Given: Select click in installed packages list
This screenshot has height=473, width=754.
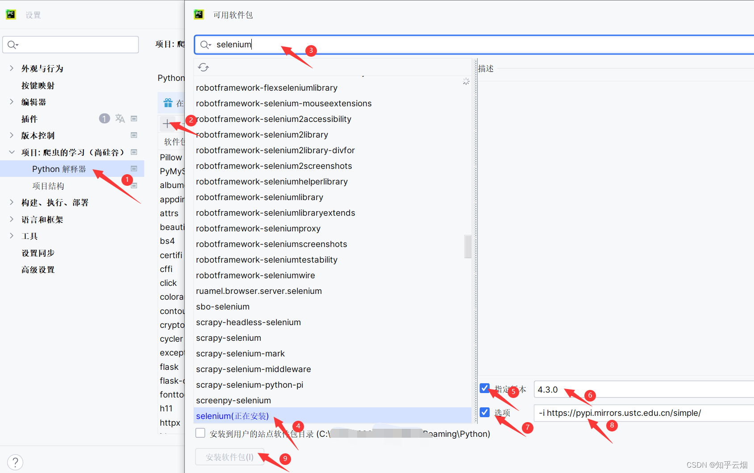Looking at the screenshot, I should click(x=168, y=283).
